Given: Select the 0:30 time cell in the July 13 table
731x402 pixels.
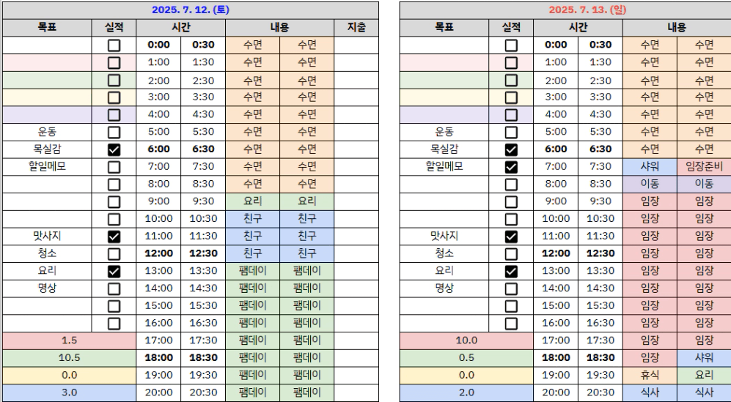Looking at the screenshot, I should click(600, 45).
